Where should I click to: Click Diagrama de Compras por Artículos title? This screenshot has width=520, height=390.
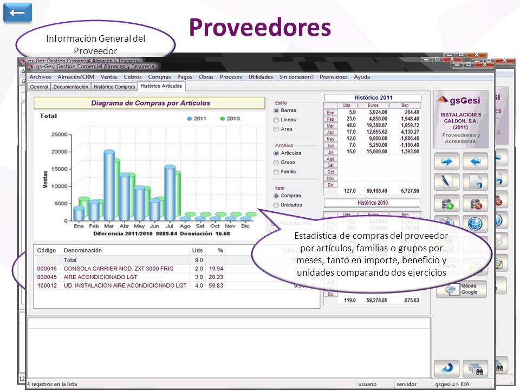(151, 103)
